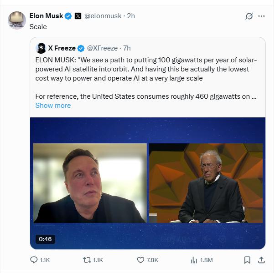This screenshot has height=273, width=280.
Task: Click the 0:46 video duration label
Action: tap(45, 239)
